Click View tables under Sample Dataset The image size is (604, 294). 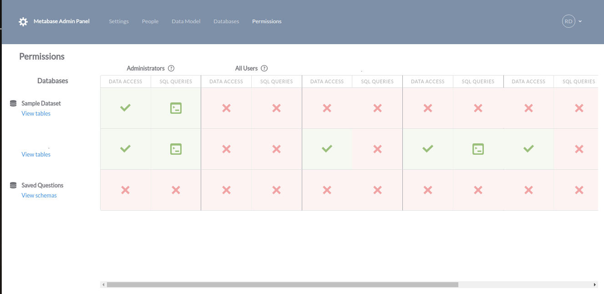[36, 114]
